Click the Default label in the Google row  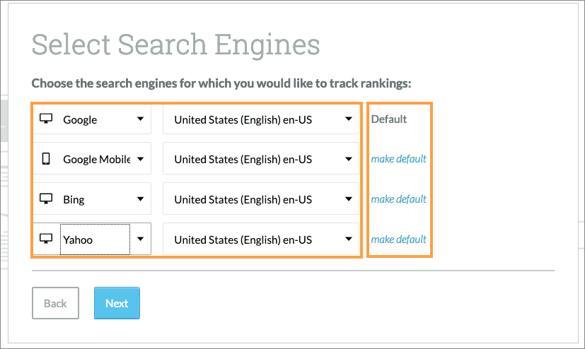389,119
